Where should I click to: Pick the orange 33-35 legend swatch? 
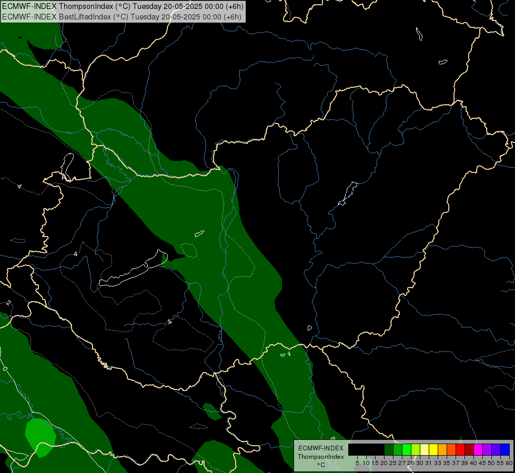click(x=442, y=449)
